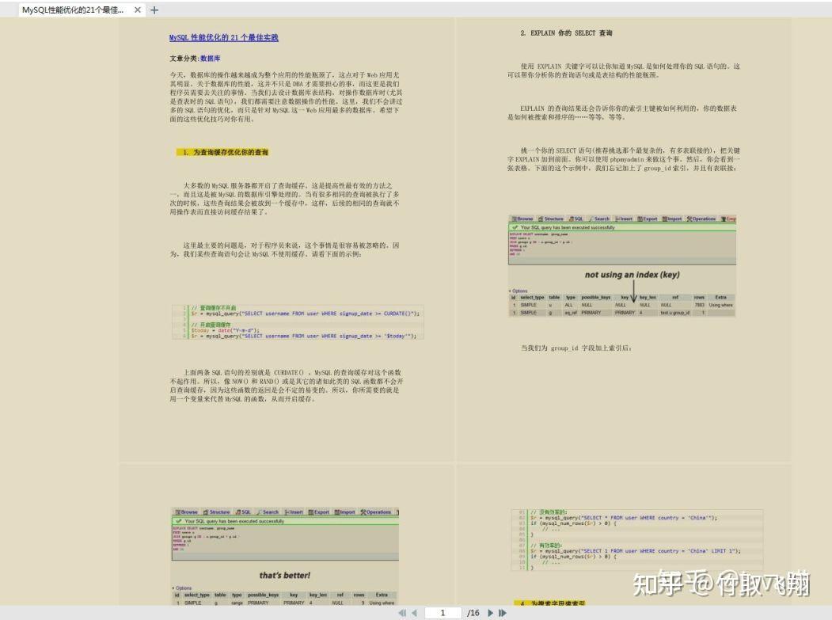Click the Import icon in the phpMyAdmin tab bar
This screenshot has width=832, height=620.
click(x=663, y=220)
